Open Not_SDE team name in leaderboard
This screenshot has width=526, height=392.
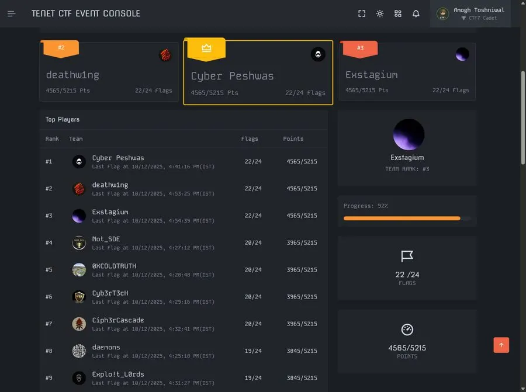pyautogui.click(x=106, y=239)
